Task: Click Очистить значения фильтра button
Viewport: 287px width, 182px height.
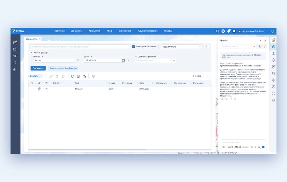Action: click(x=63, y=68)
